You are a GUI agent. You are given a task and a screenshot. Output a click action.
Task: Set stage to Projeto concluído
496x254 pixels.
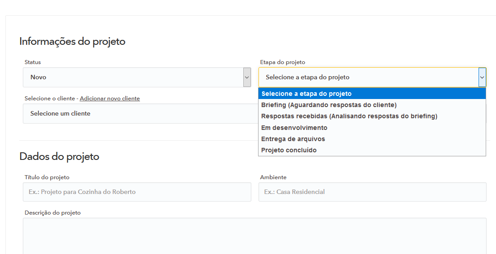(288, 150)
